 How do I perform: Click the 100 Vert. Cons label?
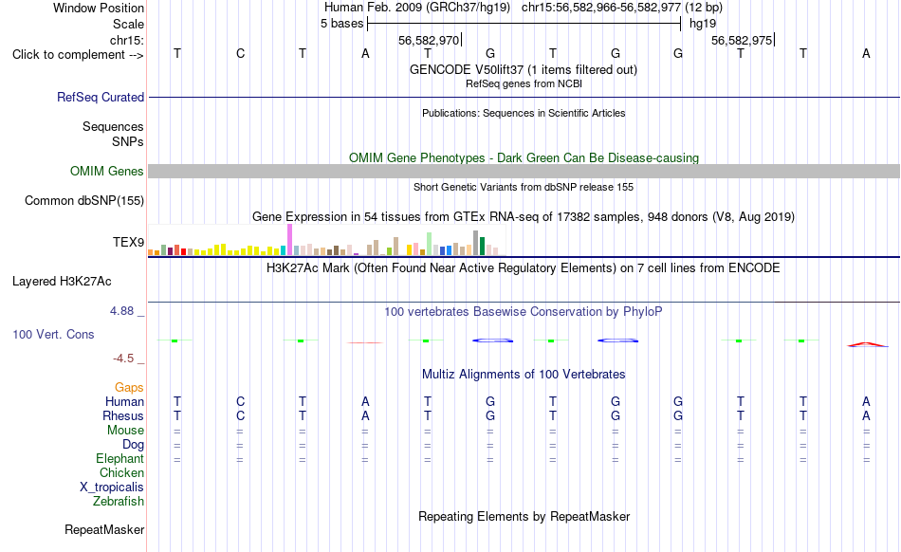[x=53, y=334]
